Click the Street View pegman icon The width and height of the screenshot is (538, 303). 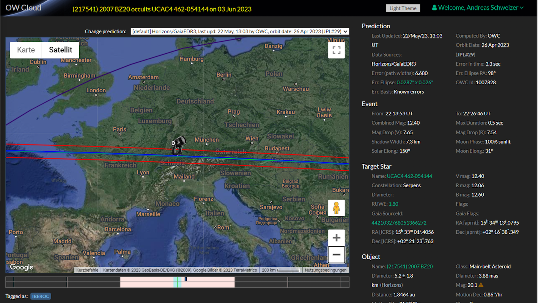point(336,208)
